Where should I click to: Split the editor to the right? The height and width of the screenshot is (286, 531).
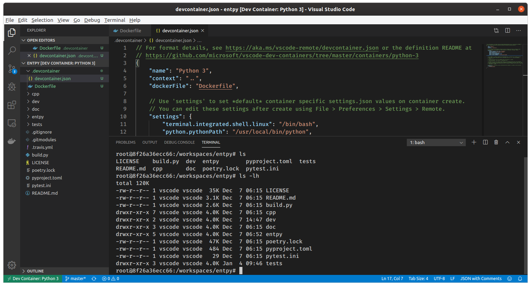[507, 31]
